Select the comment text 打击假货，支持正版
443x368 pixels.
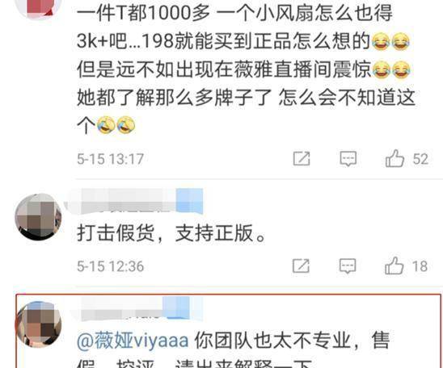coord(171,233)
